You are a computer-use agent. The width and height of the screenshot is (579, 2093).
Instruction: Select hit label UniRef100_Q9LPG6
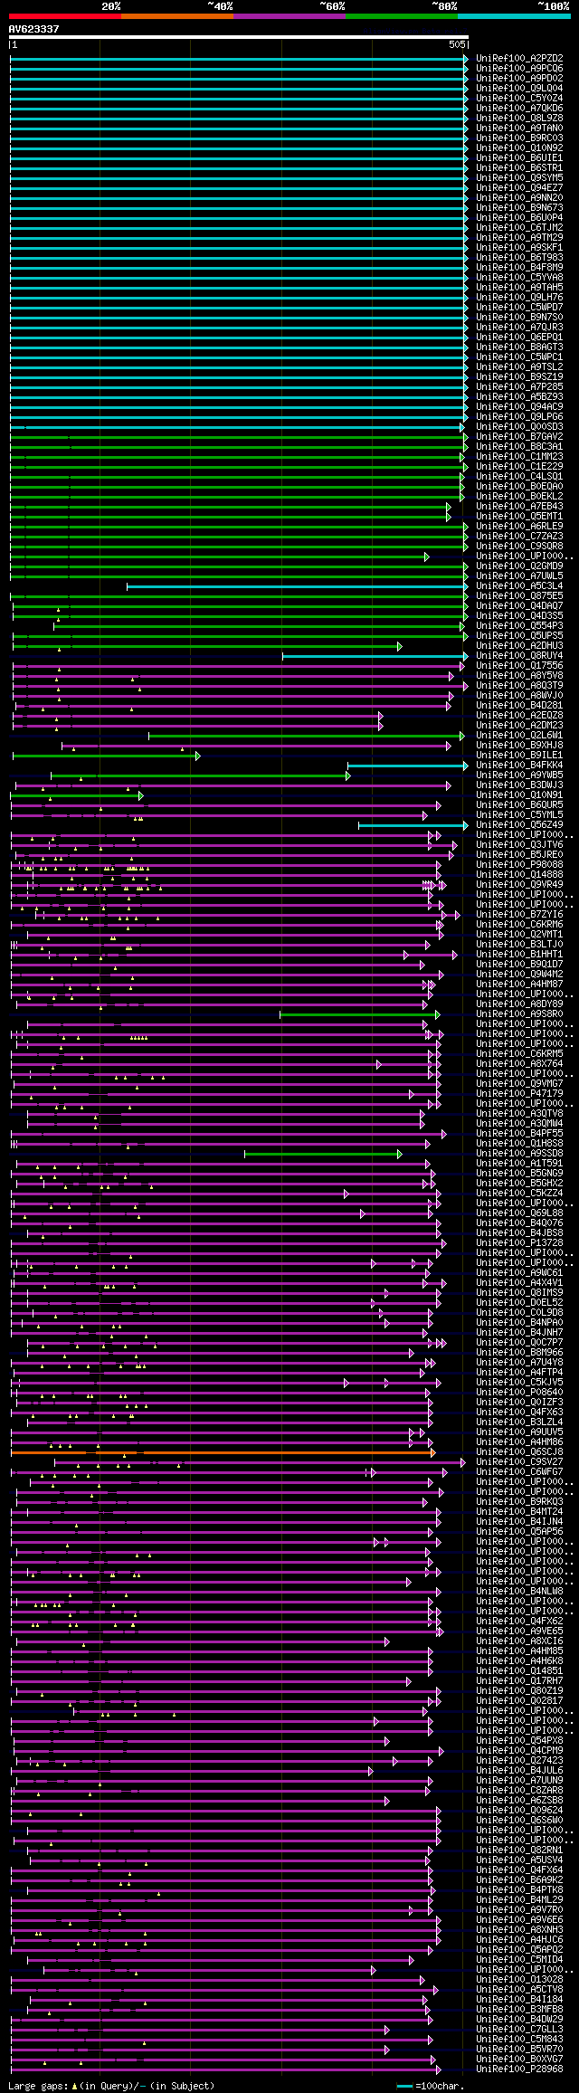[x=519, y=416]
